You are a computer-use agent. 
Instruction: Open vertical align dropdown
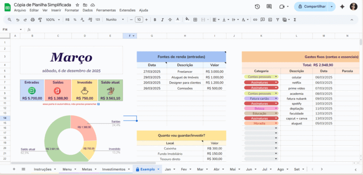226,20
